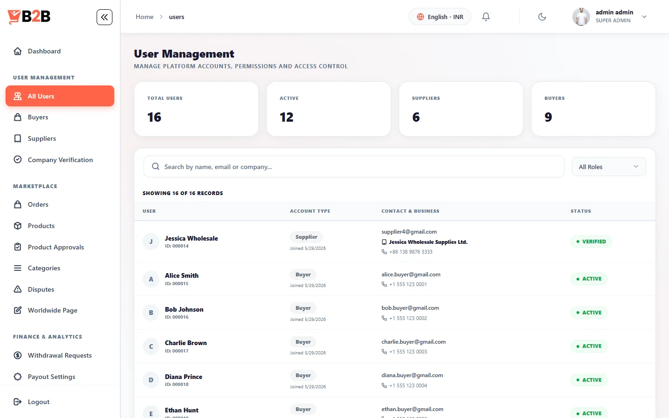
Task: Click Jessica Wholesale's VERIFIED status badge
Action: point(591,242)
